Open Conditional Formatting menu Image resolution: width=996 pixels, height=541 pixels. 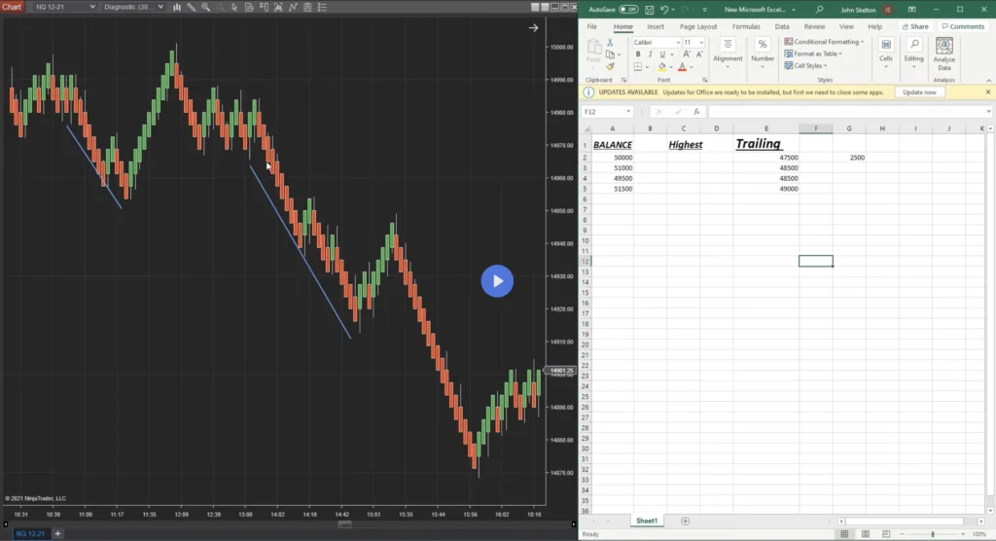[824, 42]
